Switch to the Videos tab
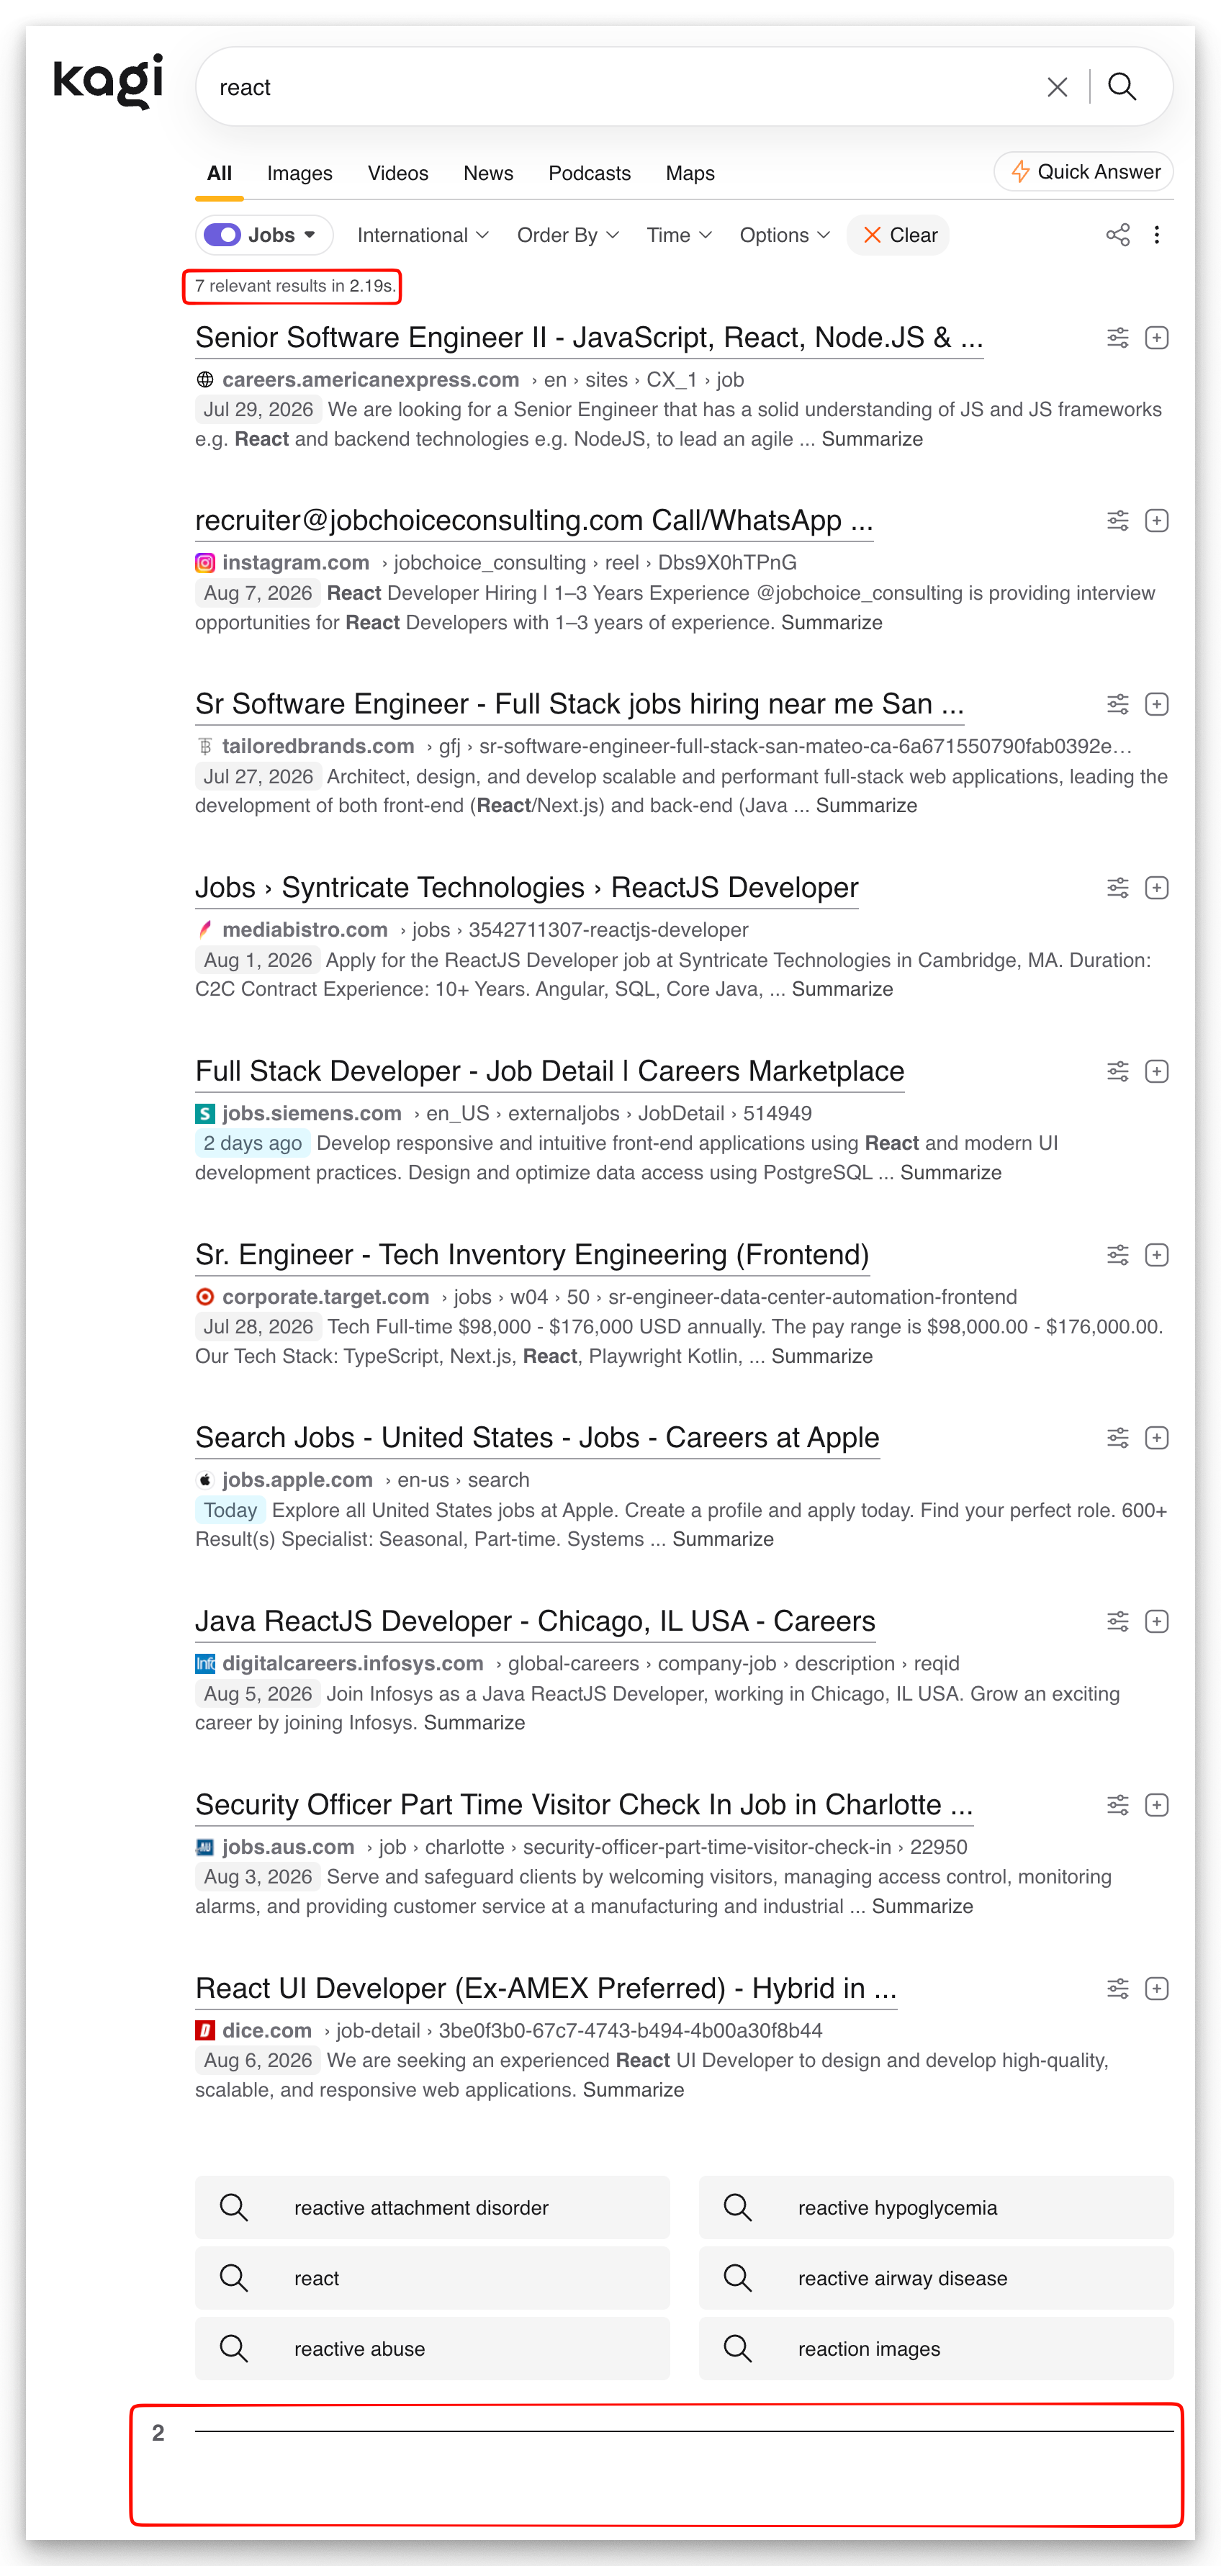Viewport: 1221px width, 2566px height. [398, 174]
